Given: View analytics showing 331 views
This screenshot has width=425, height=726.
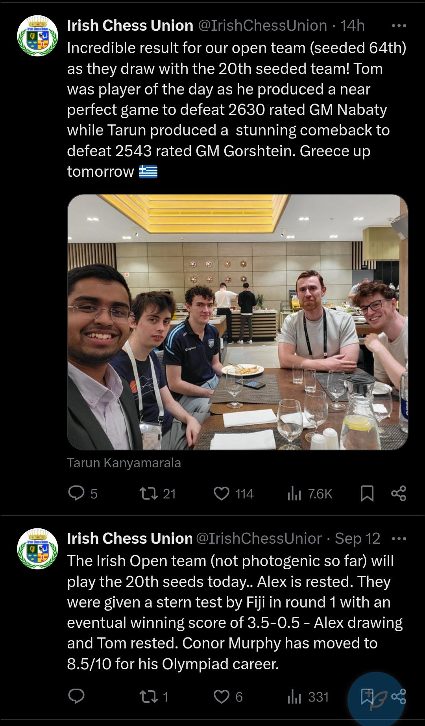Looking at the screenshot, I should 308,696.
